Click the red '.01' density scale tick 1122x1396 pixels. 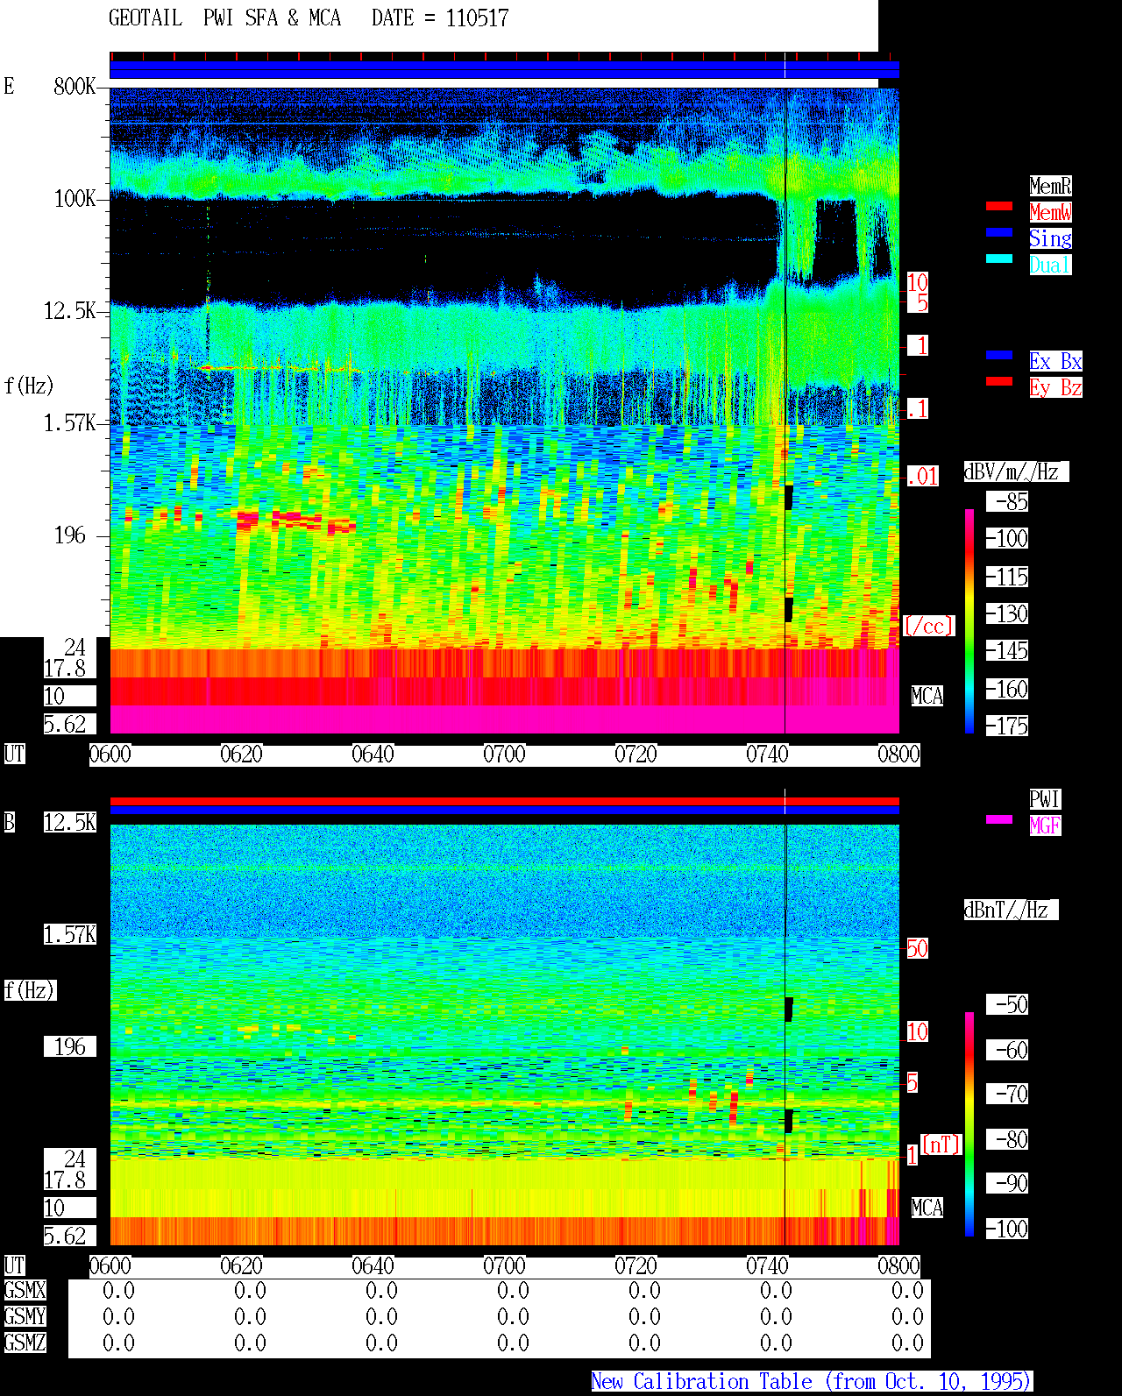tap(922, 477)
